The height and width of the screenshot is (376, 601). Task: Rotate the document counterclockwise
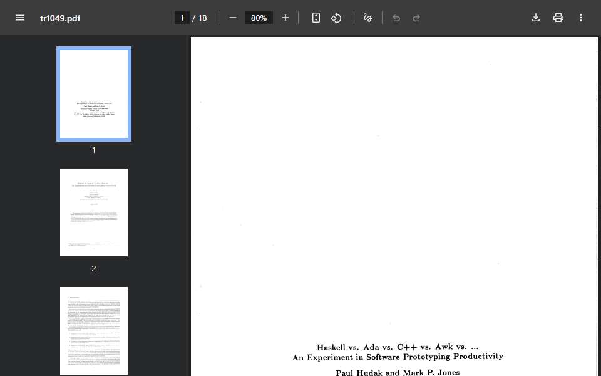[336, 18]
